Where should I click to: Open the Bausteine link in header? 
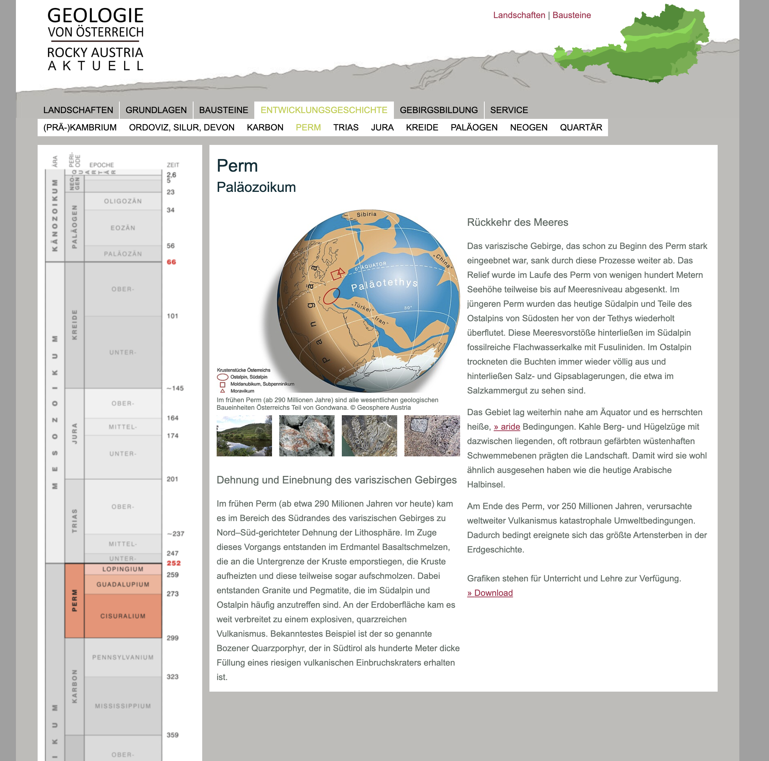point(571,15)
